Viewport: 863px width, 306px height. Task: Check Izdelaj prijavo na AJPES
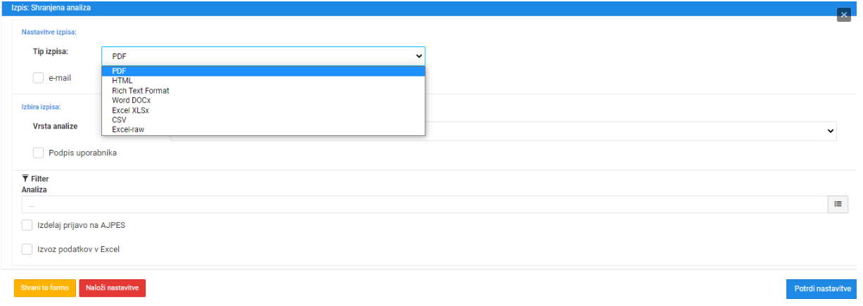27,225
